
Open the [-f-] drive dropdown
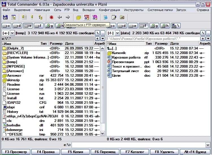pos(117,33)
